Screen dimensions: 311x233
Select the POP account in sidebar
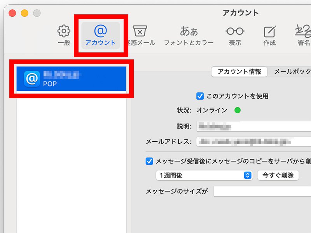(71, 79)
